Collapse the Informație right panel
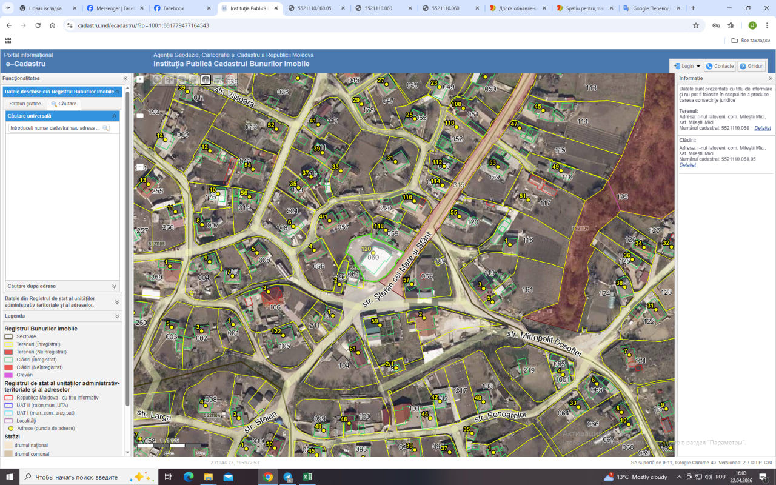 click(771, 78)
